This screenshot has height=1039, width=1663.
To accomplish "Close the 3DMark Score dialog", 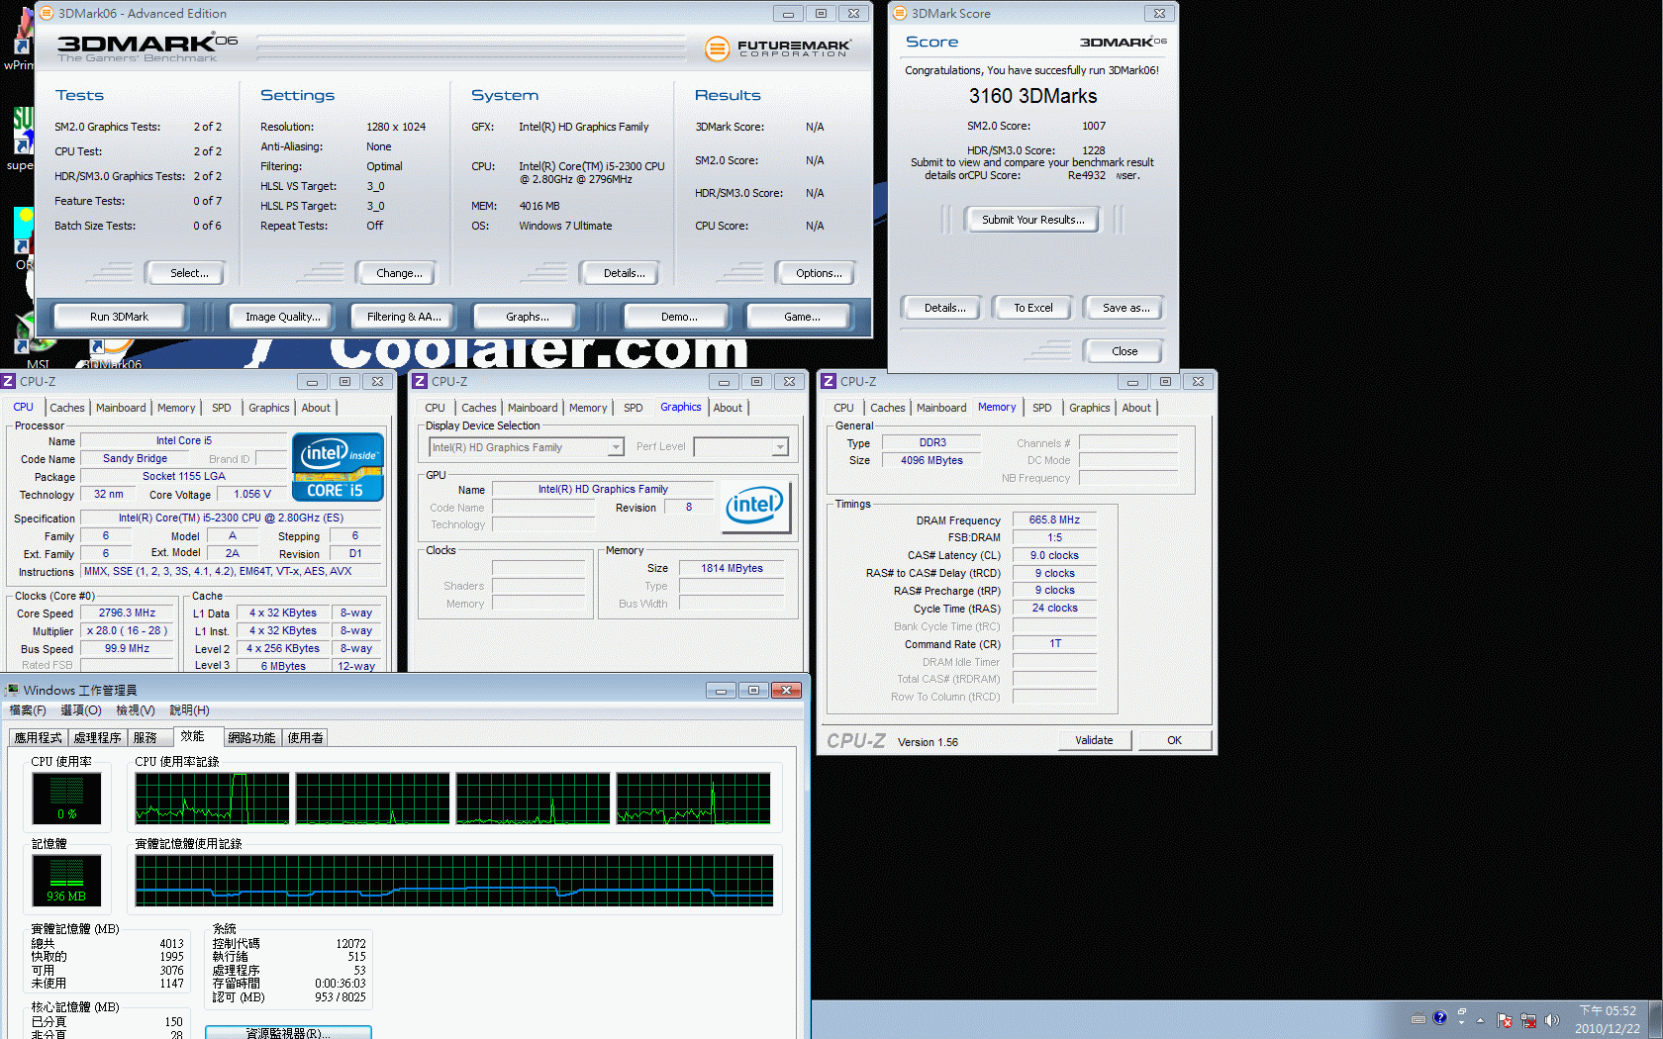I will (x=1124, y=351).
